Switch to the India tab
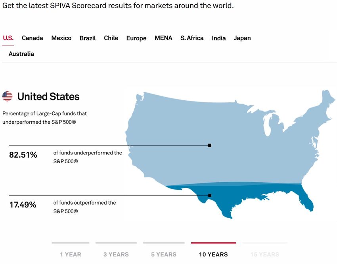The height and width of the screenshot is (264, 337). click(219, 38)
